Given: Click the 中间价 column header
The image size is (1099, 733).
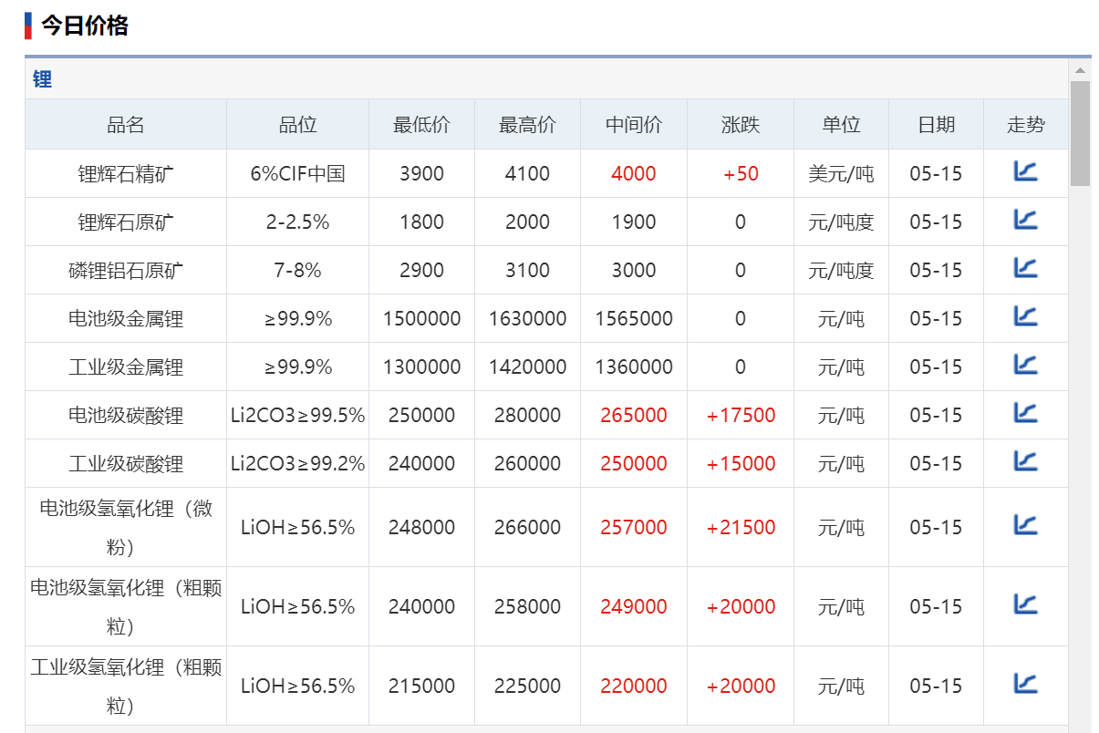Looking at the screenshot, I should 633,125.
